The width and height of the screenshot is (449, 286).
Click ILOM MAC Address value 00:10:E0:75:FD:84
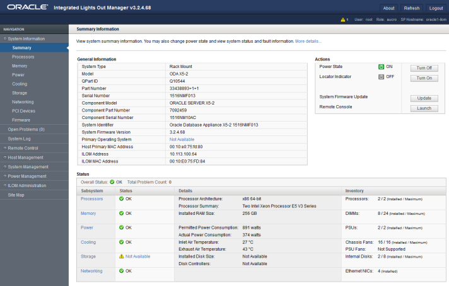tap(187, 161)
